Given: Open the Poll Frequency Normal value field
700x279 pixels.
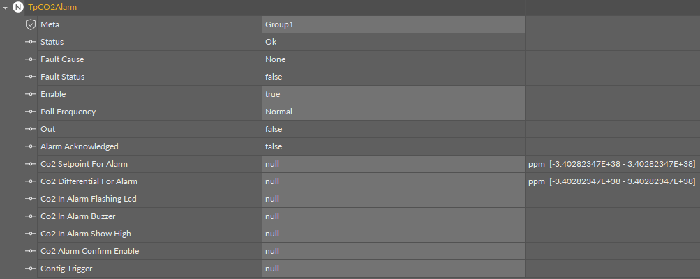Looking at the screenshot, I should click(x=393, y=112).
